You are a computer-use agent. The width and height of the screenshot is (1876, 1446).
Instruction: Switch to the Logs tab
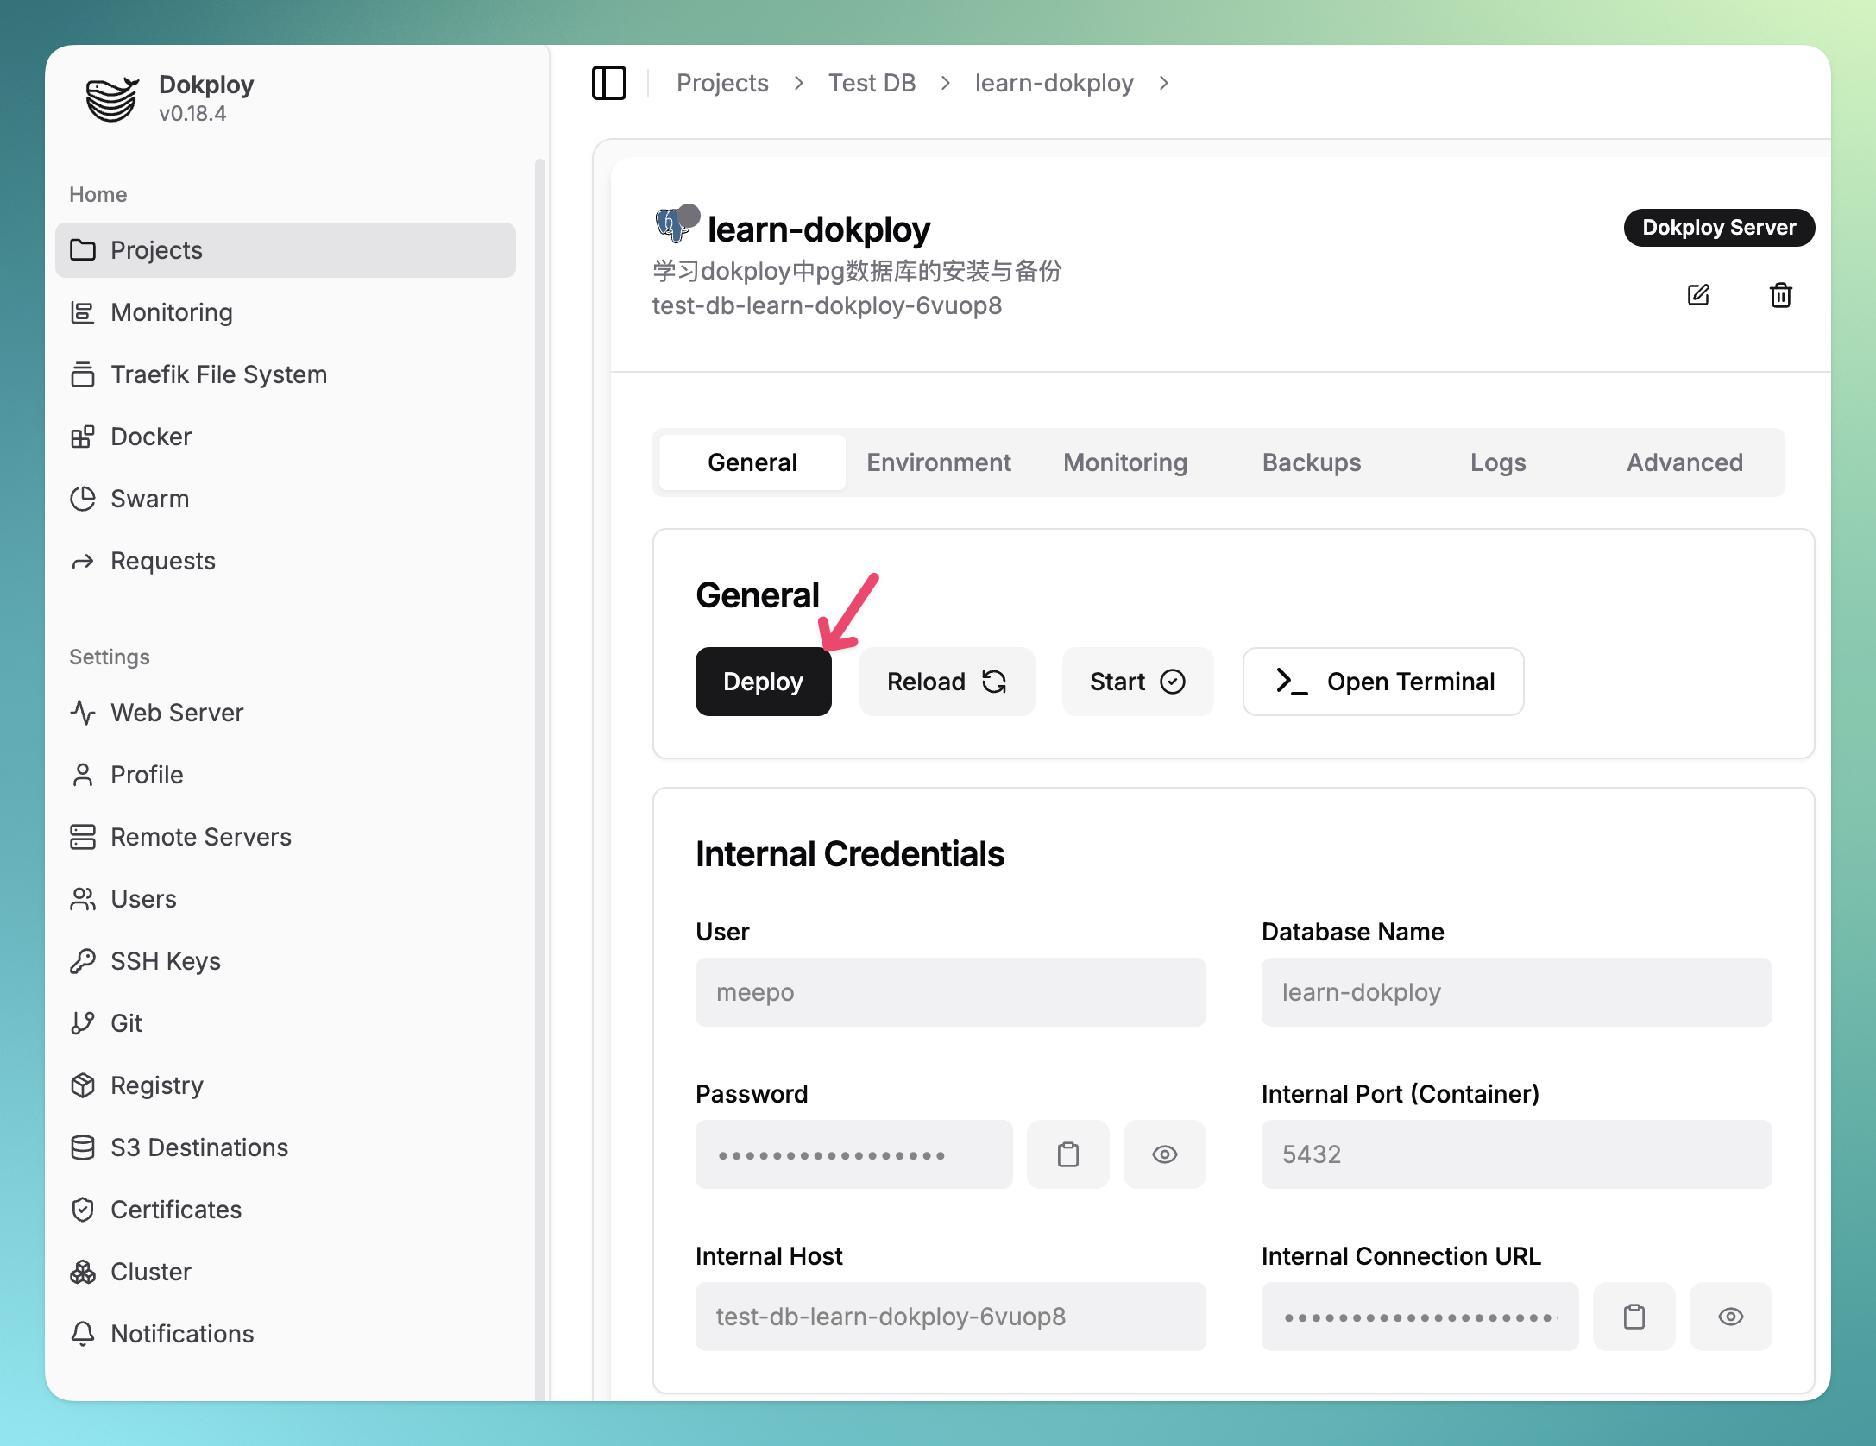coord(1498,462)
